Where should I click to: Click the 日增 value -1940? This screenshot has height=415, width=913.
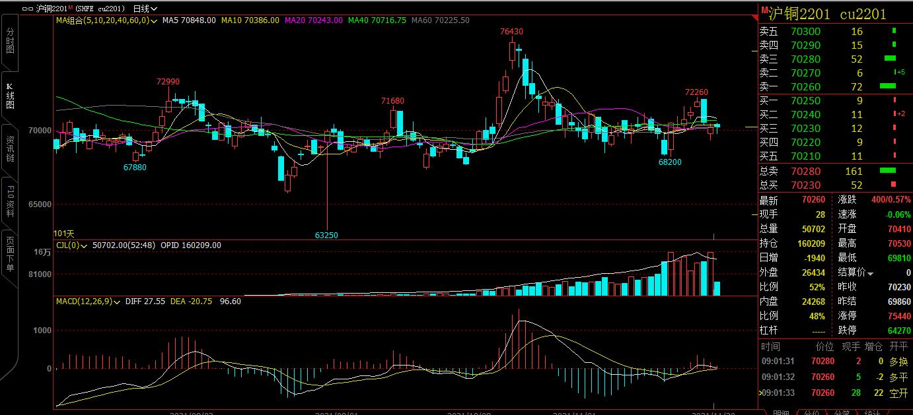(x=815, y=258)
